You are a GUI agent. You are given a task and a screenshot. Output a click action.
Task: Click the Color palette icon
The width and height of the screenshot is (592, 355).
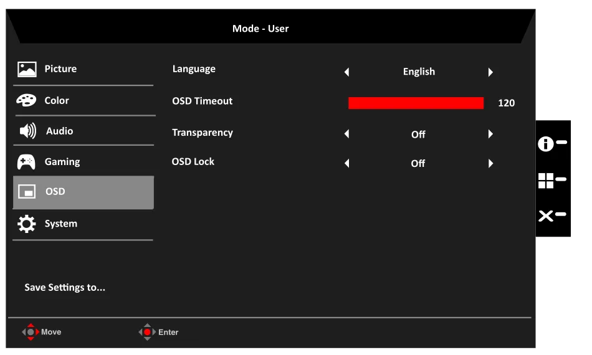click(x=26, y=101)
